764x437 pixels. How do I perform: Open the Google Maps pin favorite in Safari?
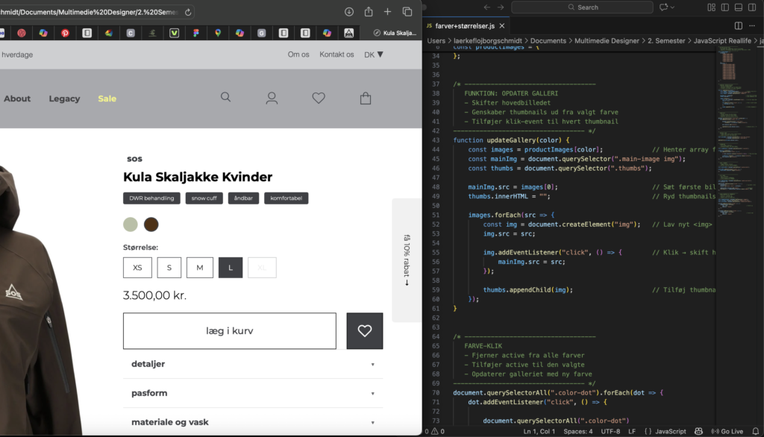218,33
